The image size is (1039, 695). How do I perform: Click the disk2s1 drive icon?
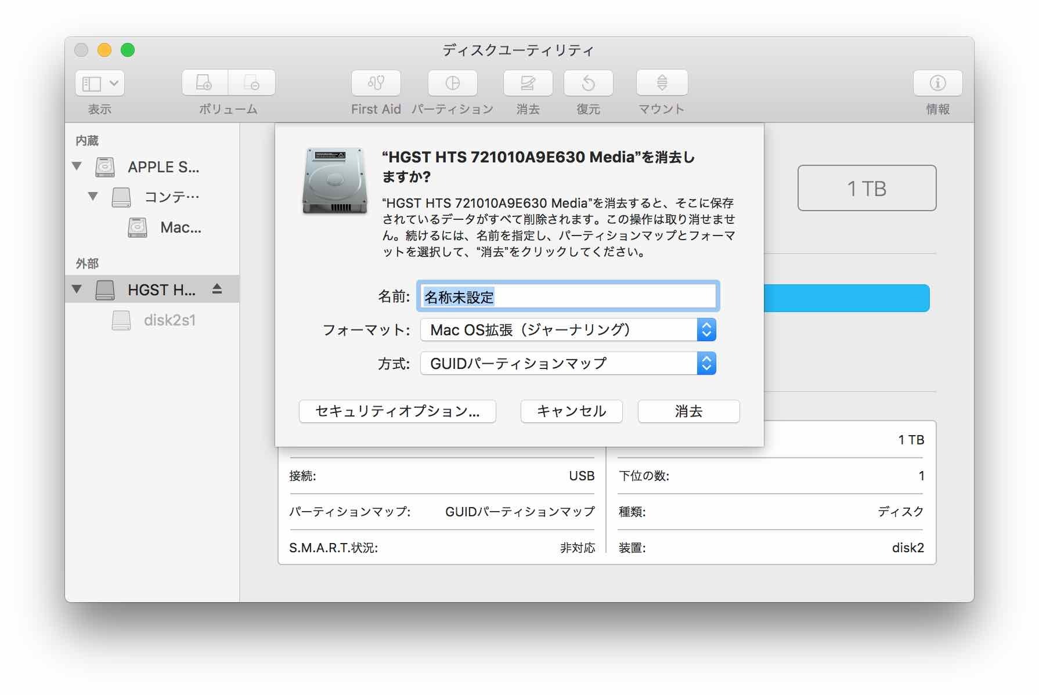coord(121,320)
